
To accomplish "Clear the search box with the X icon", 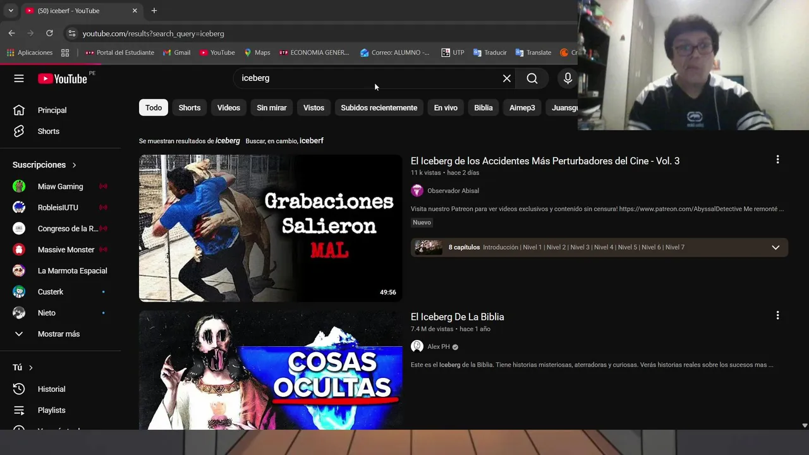I will tap(507, 78).
